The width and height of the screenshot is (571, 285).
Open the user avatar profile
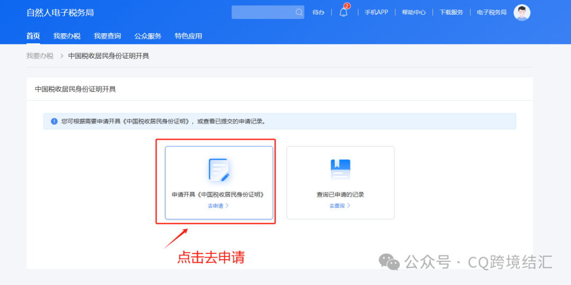(522, 12)
